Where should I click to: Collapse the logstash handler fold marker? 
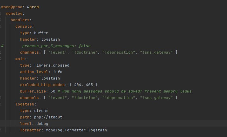0,104
